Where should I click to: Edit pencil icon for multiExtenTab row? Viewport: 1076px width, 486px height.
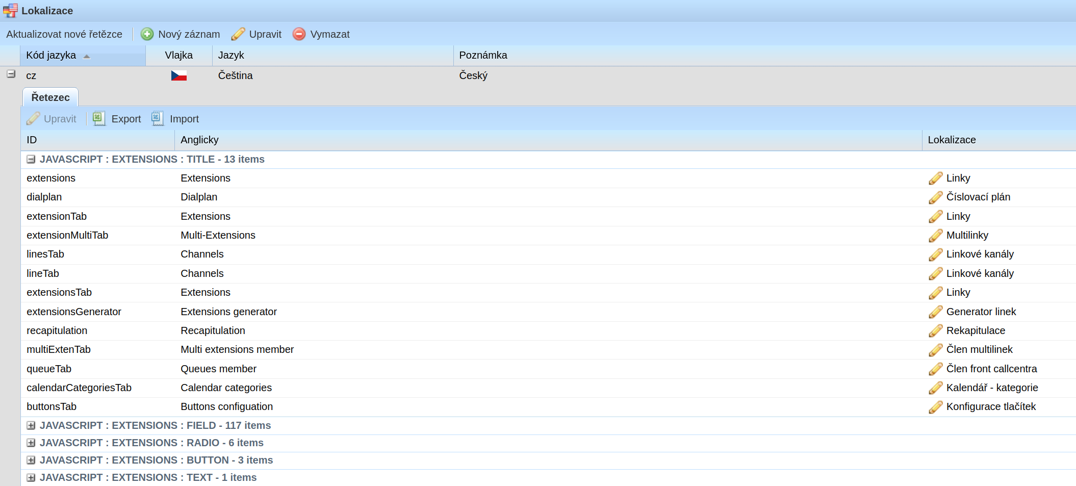(935, 350)
